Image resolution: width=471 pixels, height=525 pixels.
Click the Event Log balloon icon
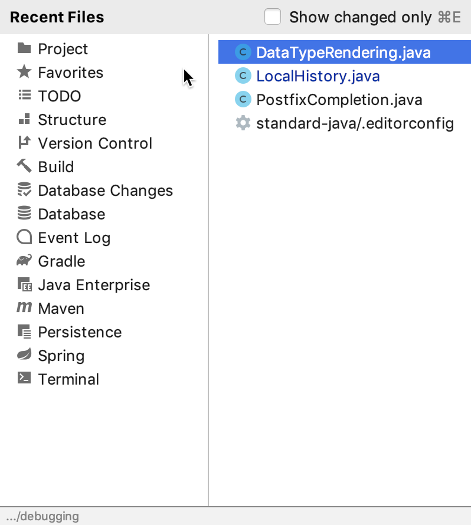[24, 237]
